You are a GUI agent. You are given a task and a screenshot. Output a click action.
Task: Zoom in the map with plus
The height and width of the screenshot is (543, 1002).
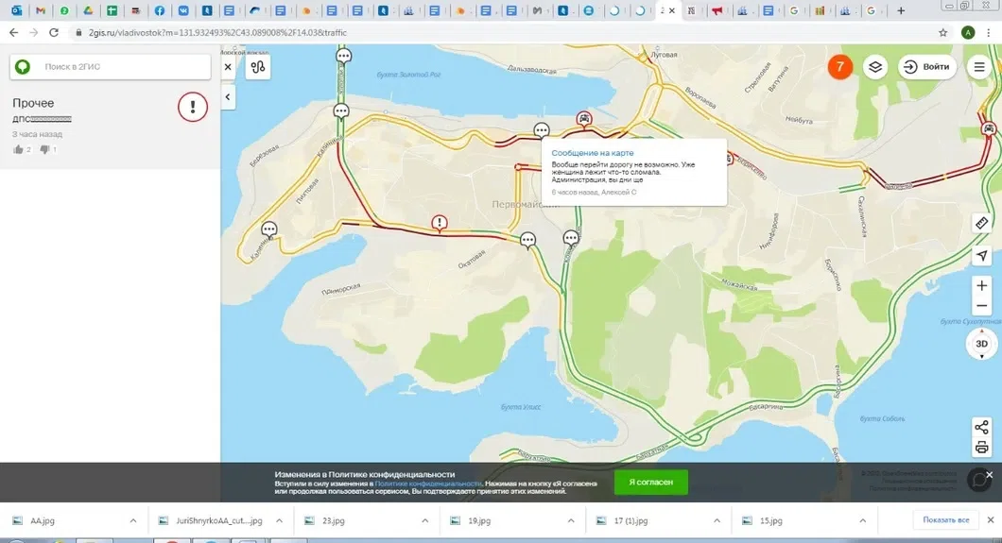(981, 286)
